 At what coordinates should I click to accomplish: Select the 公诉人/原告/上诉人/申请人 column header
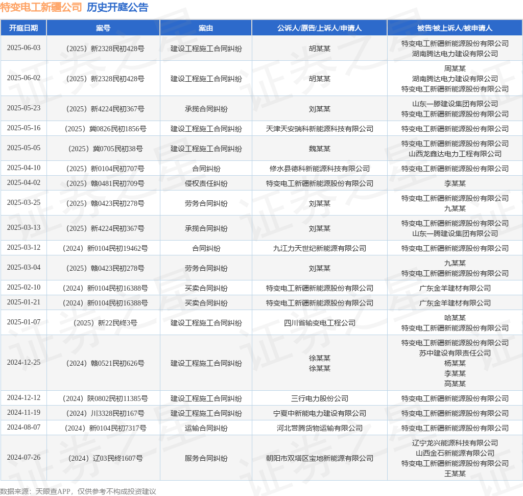(x=319, y=28)
